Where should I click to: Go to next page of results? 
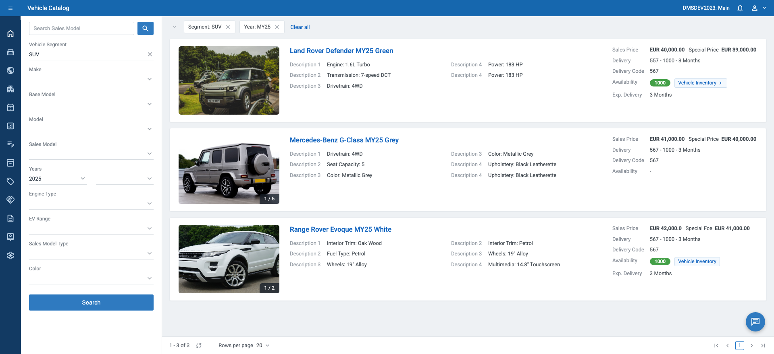pos(751,346)
